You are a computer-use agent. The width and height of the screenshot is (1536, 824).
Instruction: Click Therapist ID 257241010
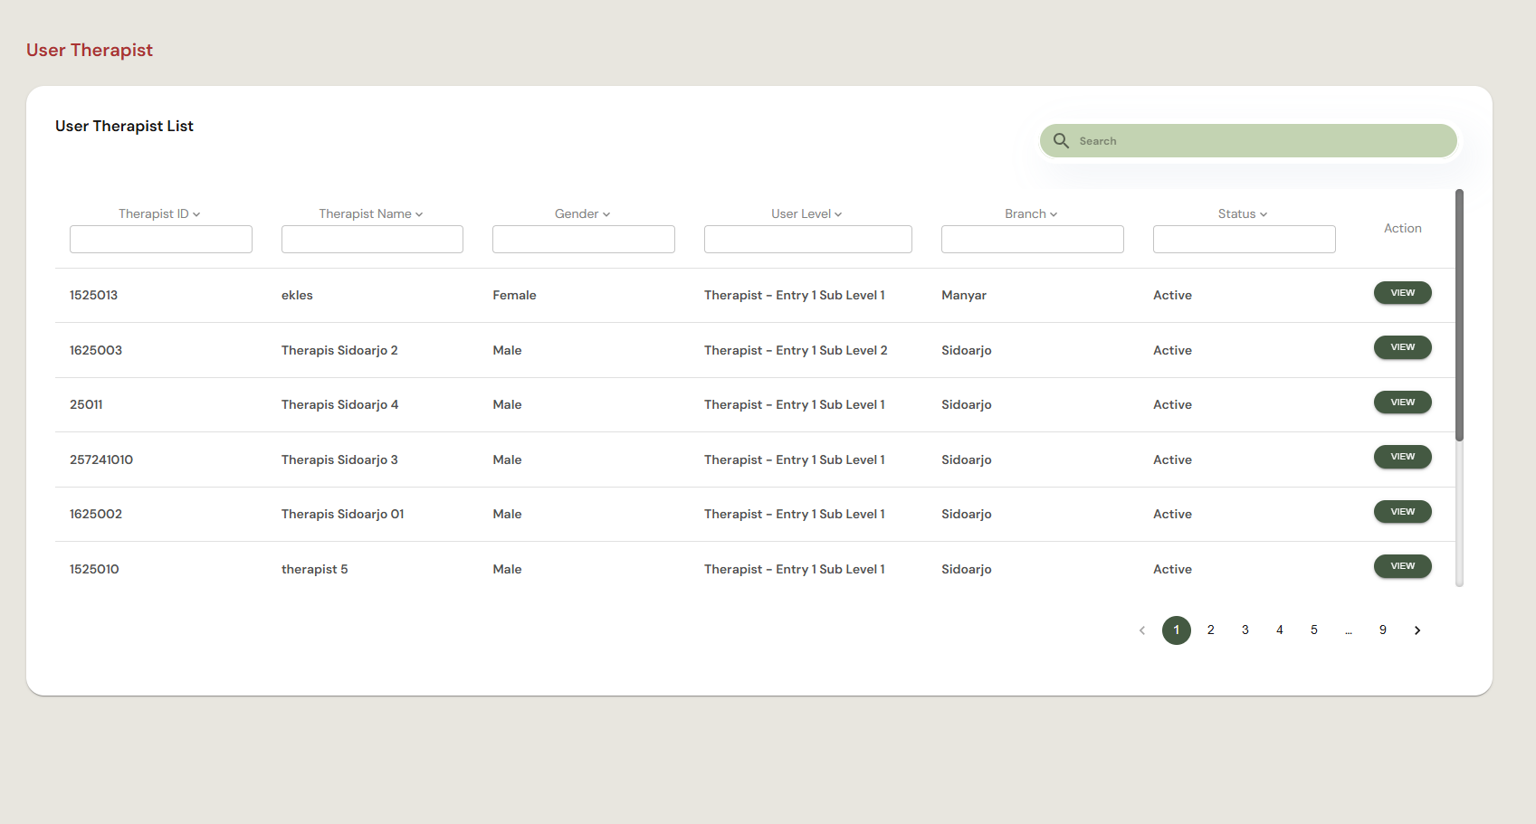(x=101, y=459)
